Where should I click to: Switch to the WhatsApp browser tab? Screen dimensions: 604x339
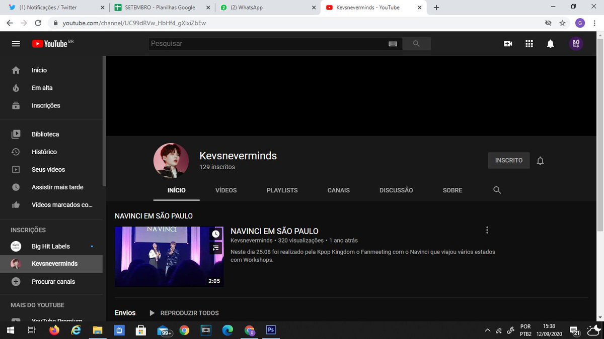click(267, 8)
